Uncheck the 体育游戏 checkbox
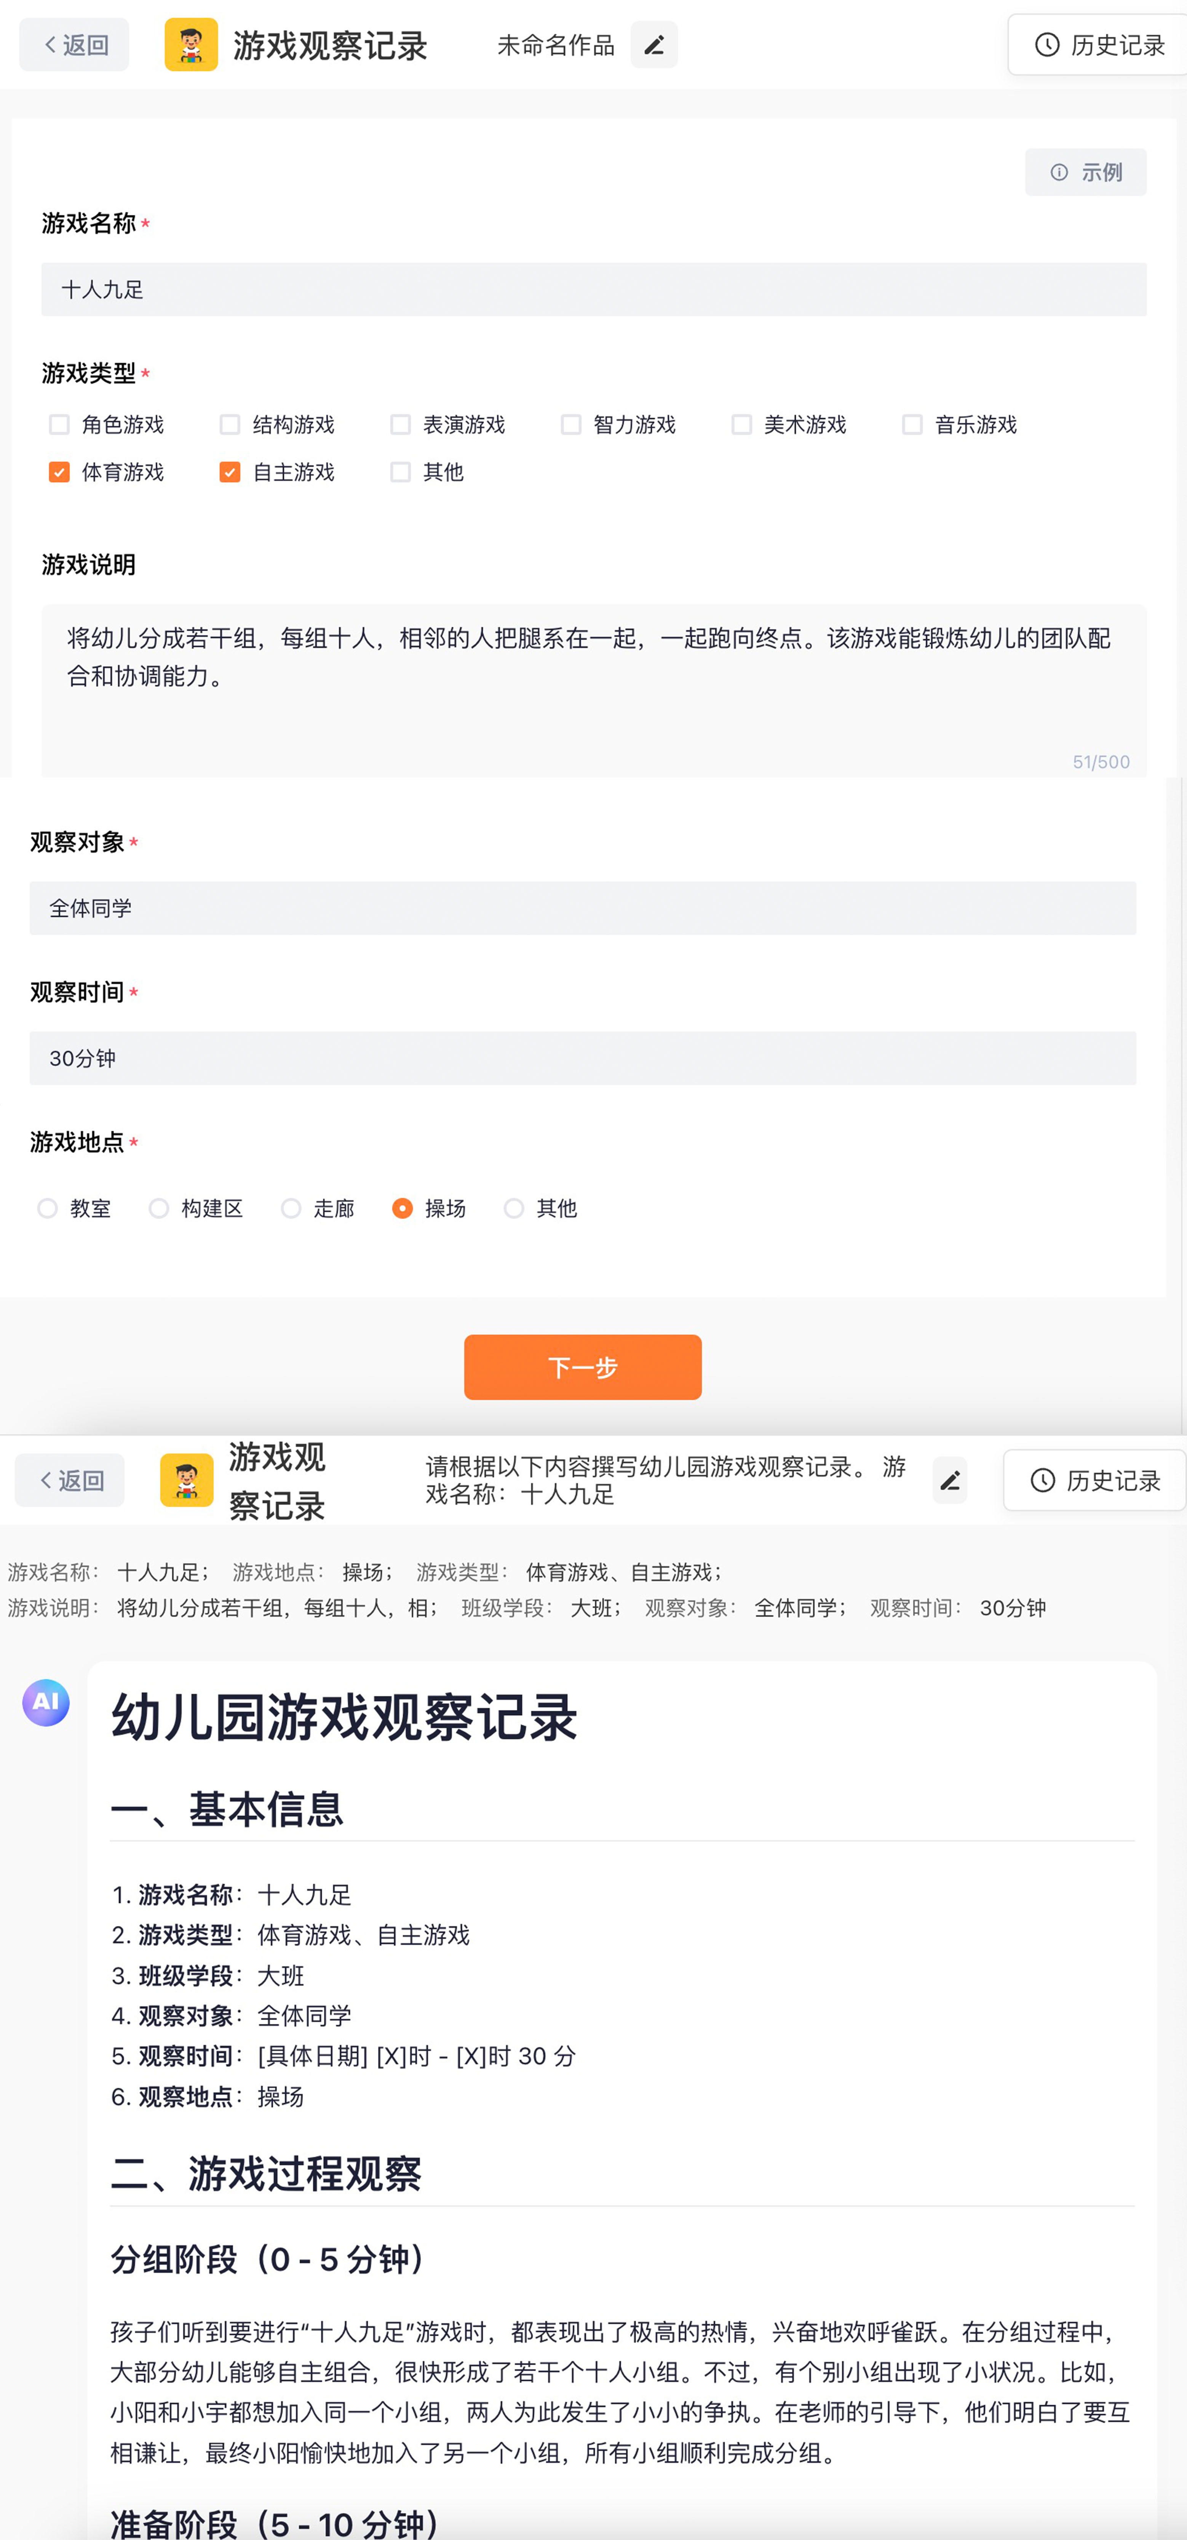Viewport: 1187px width, 2540px height. point(59,472)
